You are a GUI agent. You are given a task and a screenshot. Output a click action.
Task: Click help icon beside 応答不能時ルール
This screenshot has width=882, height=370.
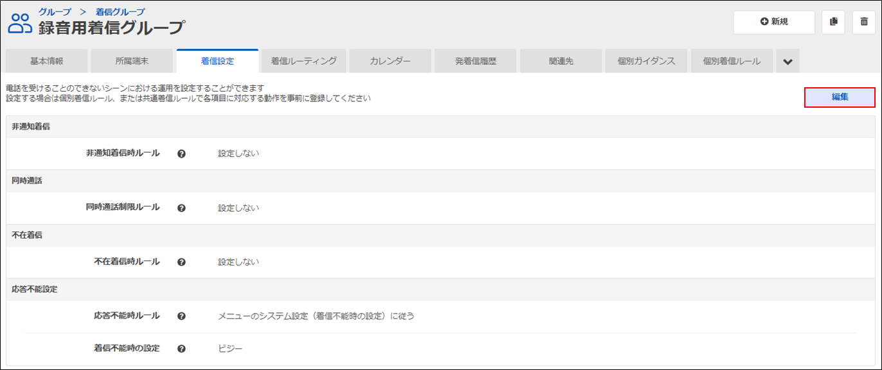(x=181, y=316)
